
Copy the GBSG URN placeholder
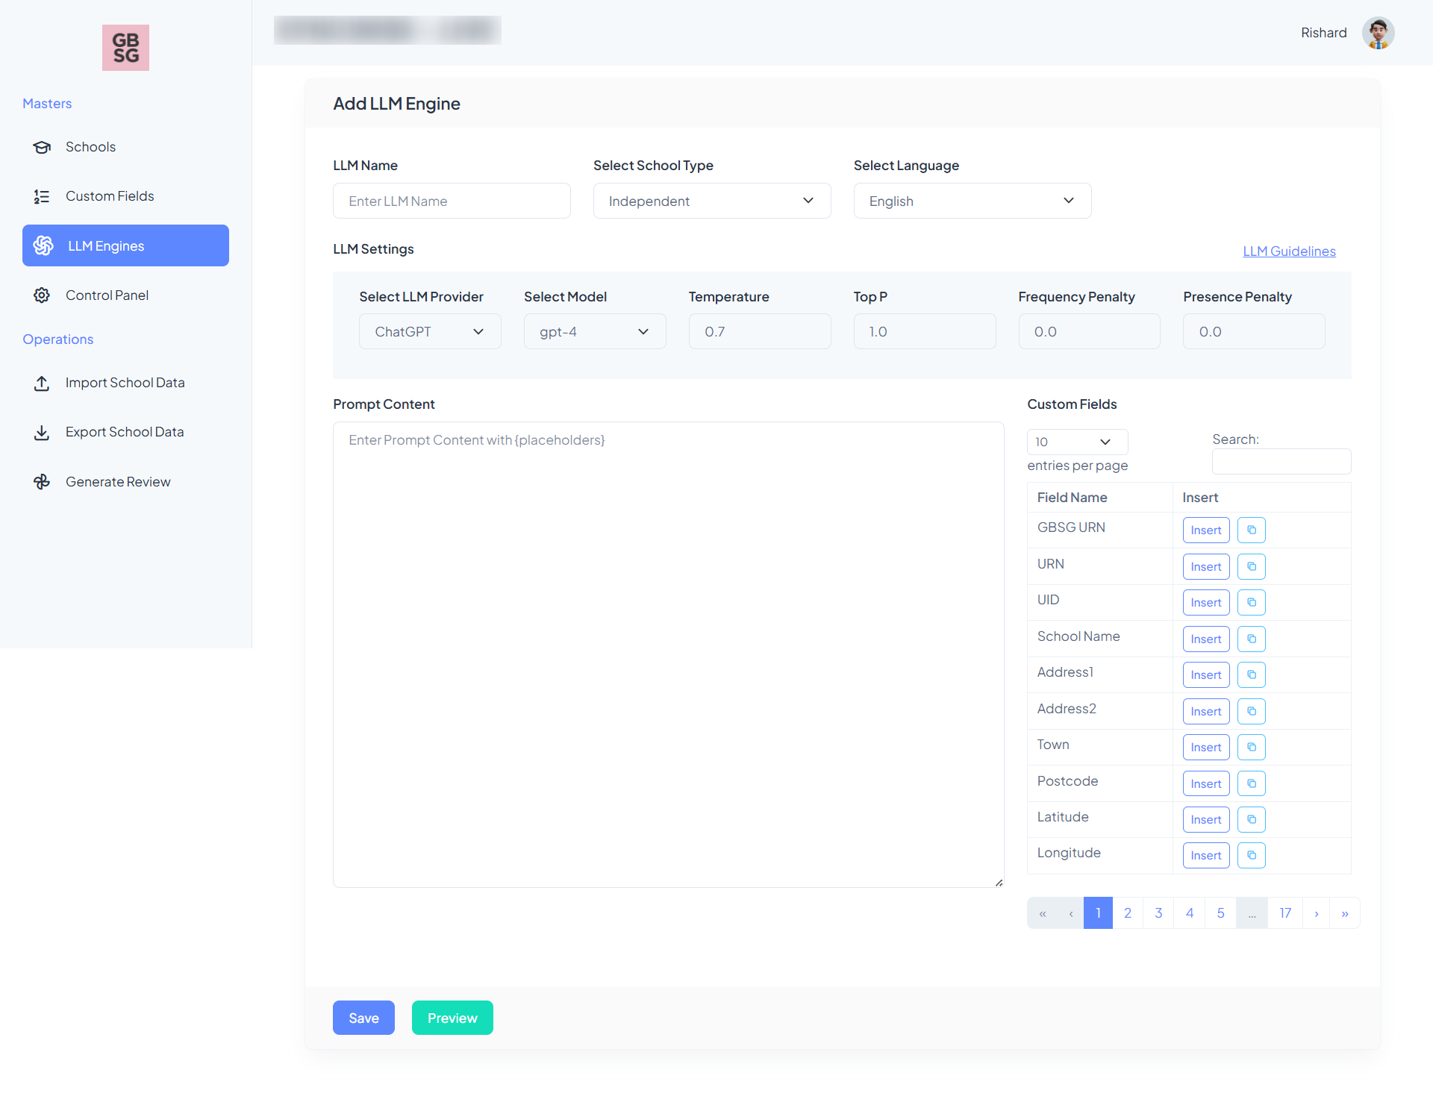click(1252, 530)
